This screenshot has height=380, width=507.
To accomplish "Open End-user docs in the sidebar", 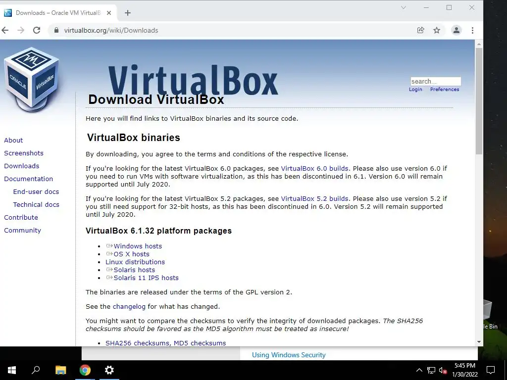I will (36, 191).
